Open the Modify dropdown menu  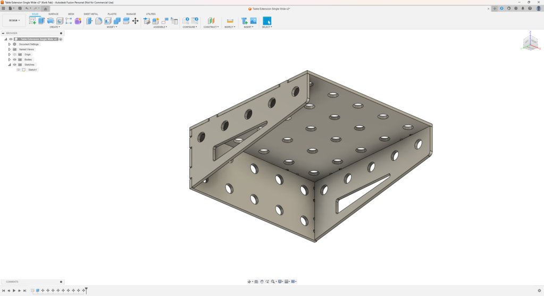(x=111, y=27)
